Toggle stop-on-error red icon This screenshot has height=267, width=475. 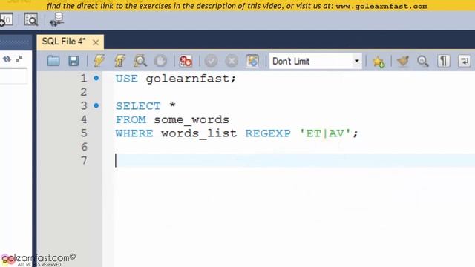tap(186, 61)
